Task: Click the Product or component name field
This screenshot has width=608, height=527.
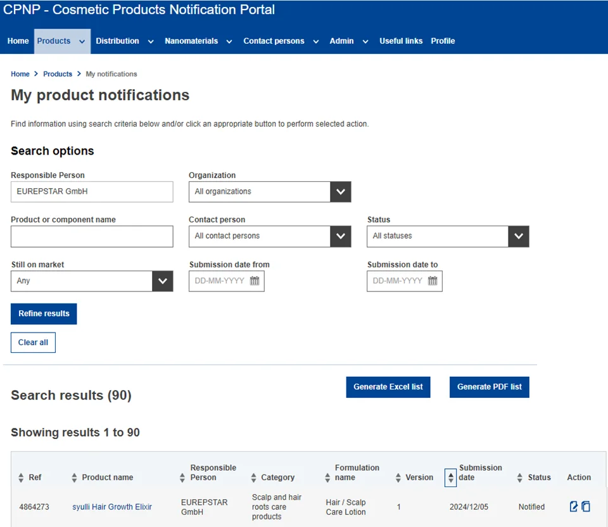Action: 92,236
